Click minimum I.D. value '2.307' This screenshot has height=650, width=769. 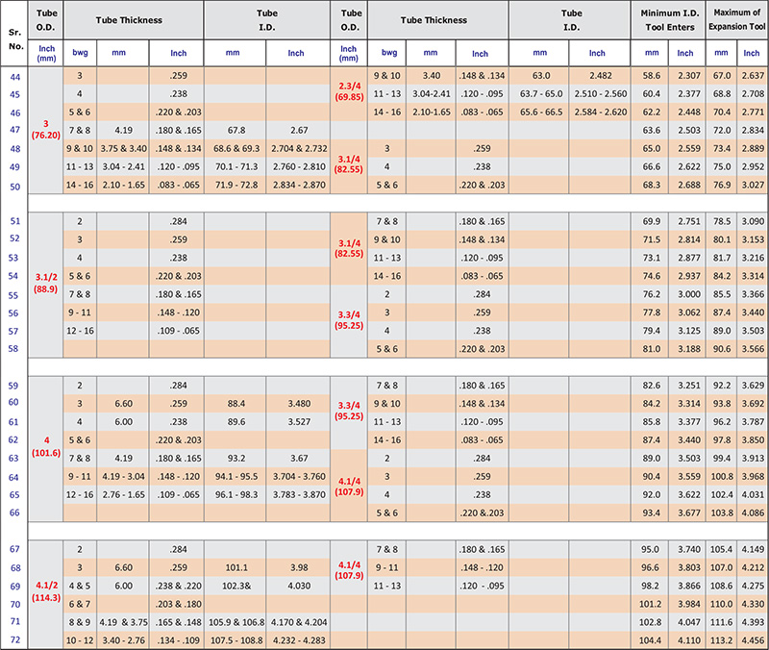click(689, 76)
